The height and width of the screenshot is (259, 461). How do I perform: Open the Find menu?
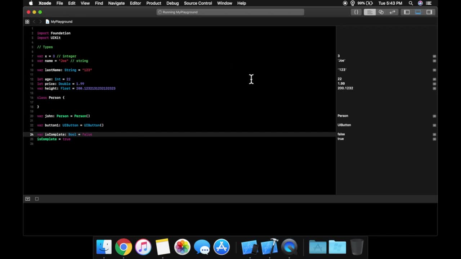tap(99, 3)
